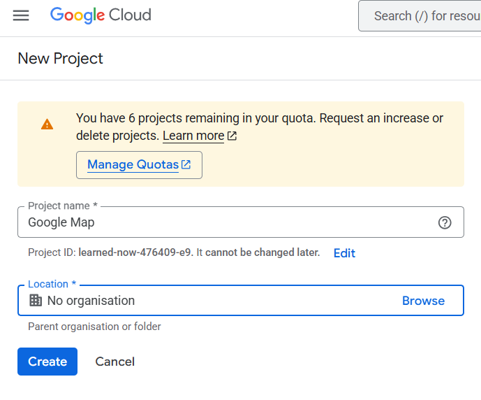The image size is (481, 400).
Task: Select the Location field showing No organisation
Action: click(x=241, y=301)
